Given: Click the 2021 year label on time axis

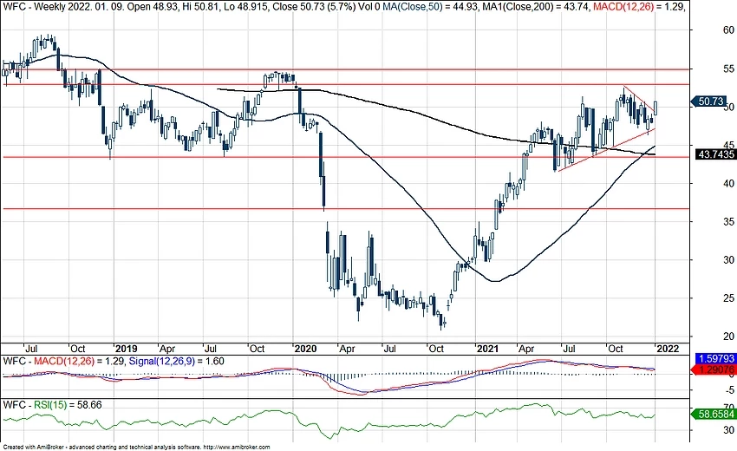Looking at the screenshot, I should tap(487, 349).
